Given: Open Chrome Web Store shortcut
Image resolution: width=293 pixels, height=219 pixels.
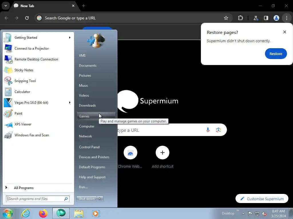Looking at the screenshot, I should (130, 153).
